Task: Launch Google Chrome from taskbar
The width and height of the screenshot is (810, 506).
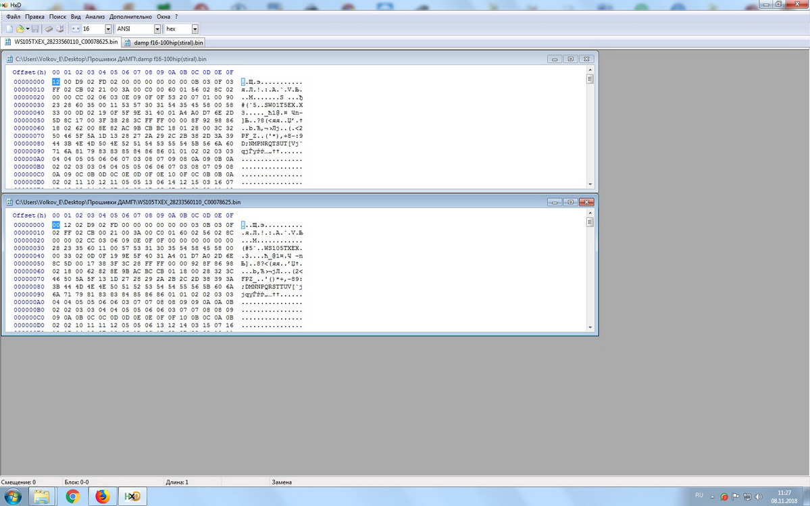Action: [x=73, y=497]
